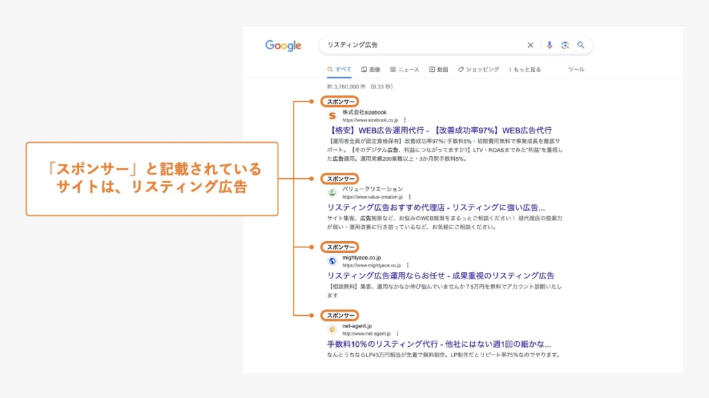Open Google Lens image search icon
This screenshot has height=398, width=709.
565,46
